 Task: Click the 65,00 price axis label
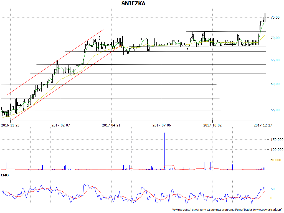coord(275,60)
